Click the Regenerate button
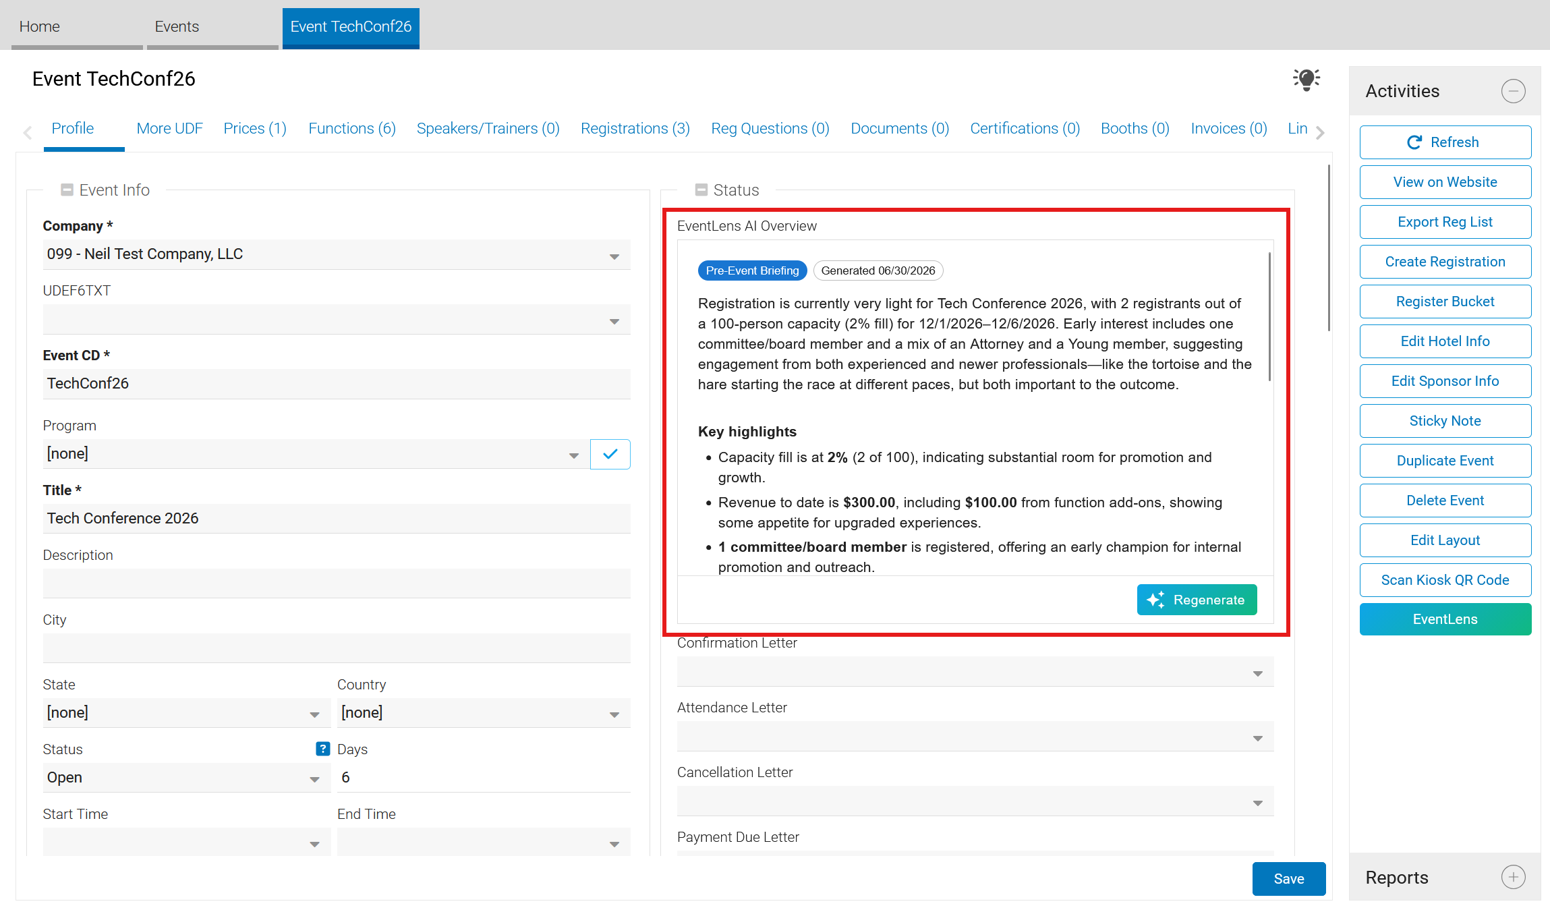This screenshot has width=1550, height=912. click(x=1197, y=600)
